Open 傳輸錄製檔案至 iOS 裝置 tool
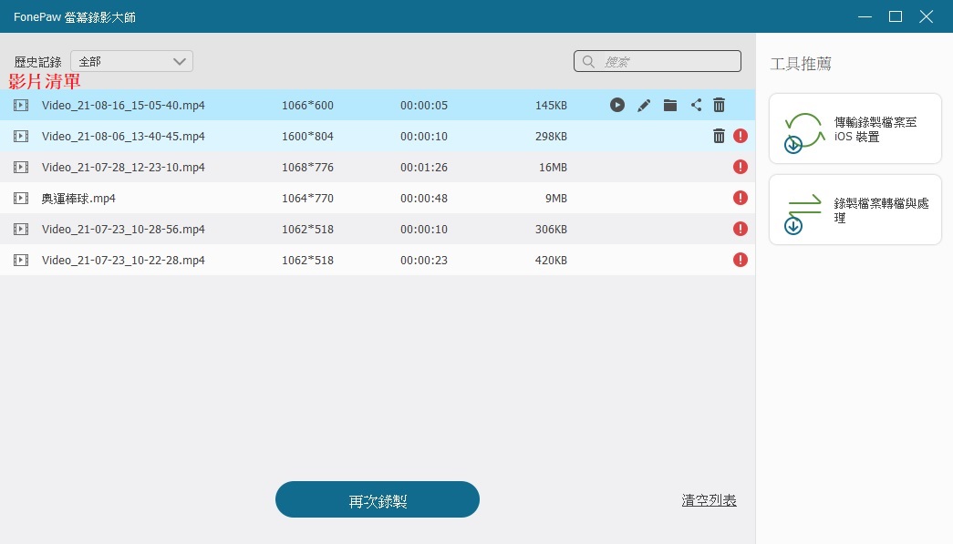Image resolution: width=953 pixels, height=544 pixels. pos(855,128)
